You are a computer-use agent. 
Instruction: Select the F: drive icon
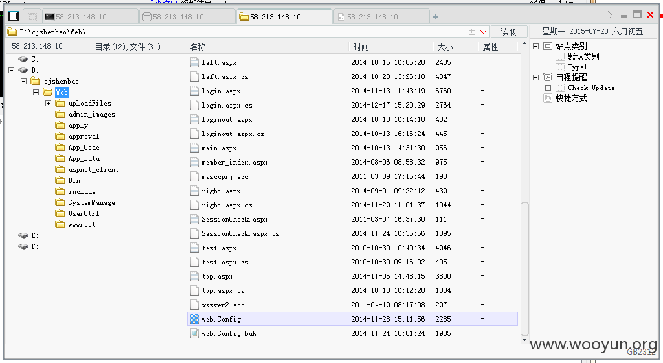point(23,246)
